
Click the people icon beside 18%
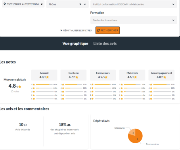click(69, 125)
